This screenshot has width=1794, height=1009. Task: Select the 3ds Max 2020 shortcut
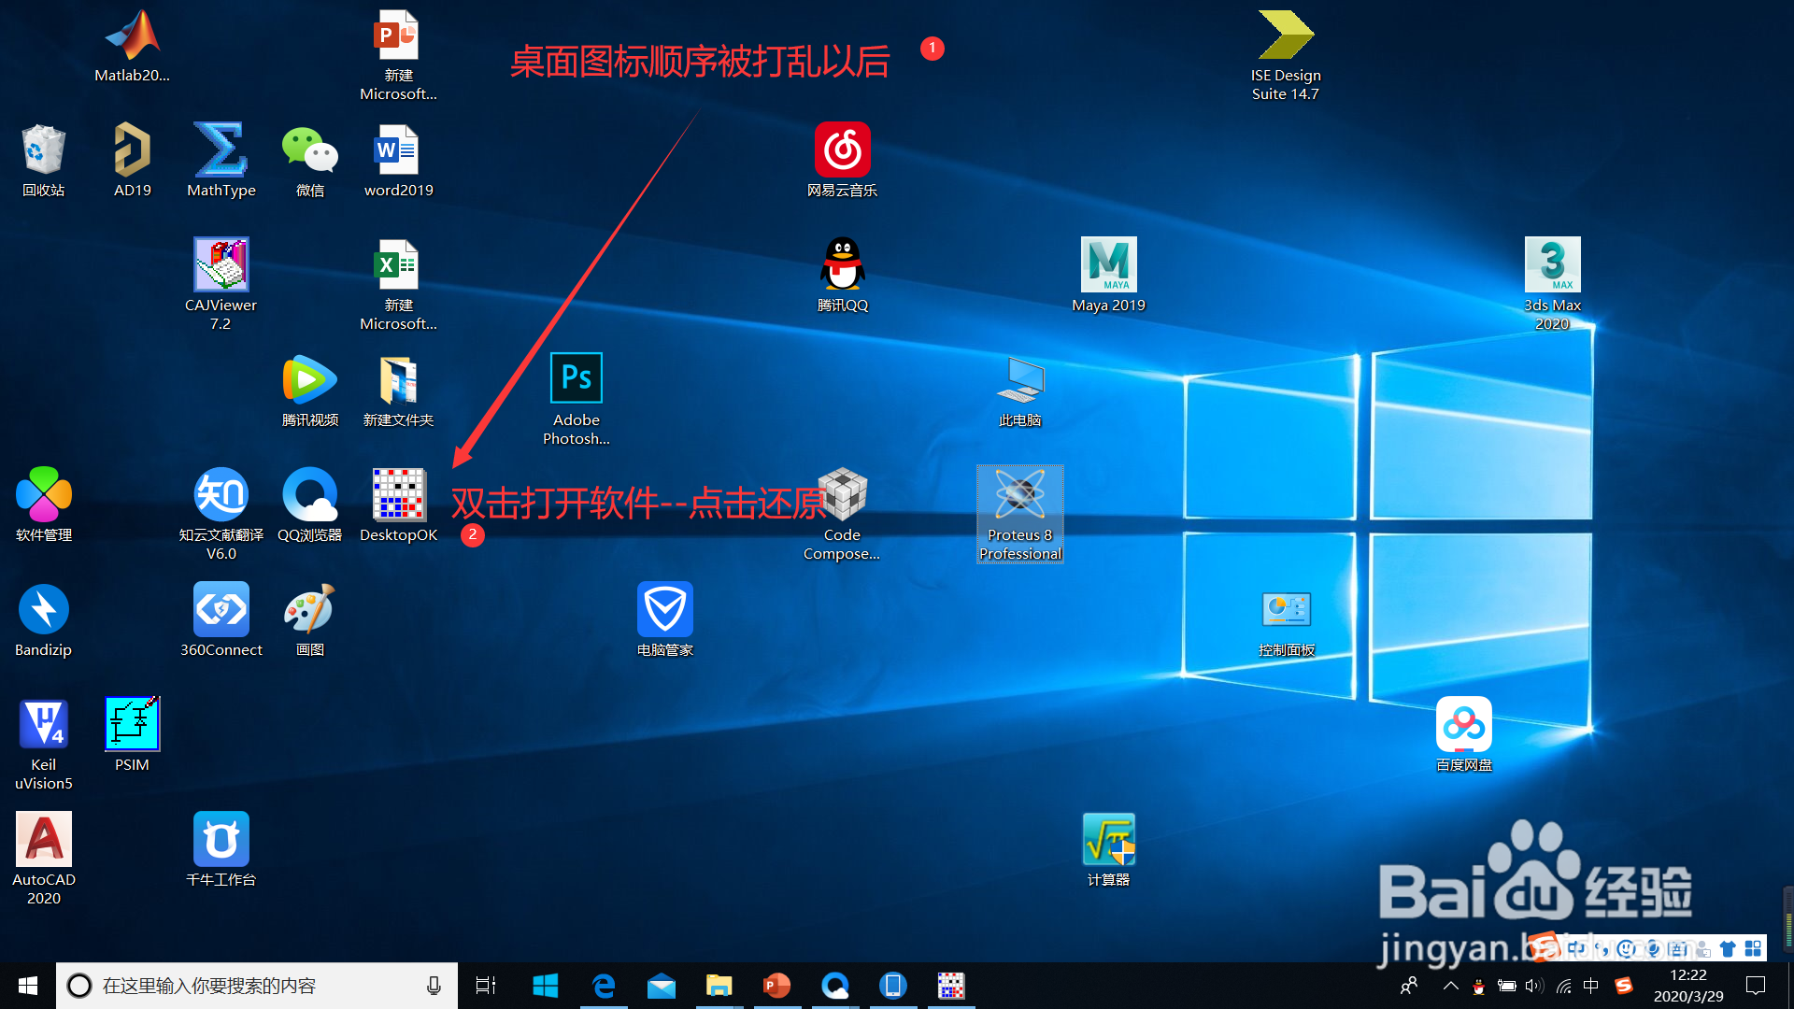pyautogui.click(x=1552, y=265)
